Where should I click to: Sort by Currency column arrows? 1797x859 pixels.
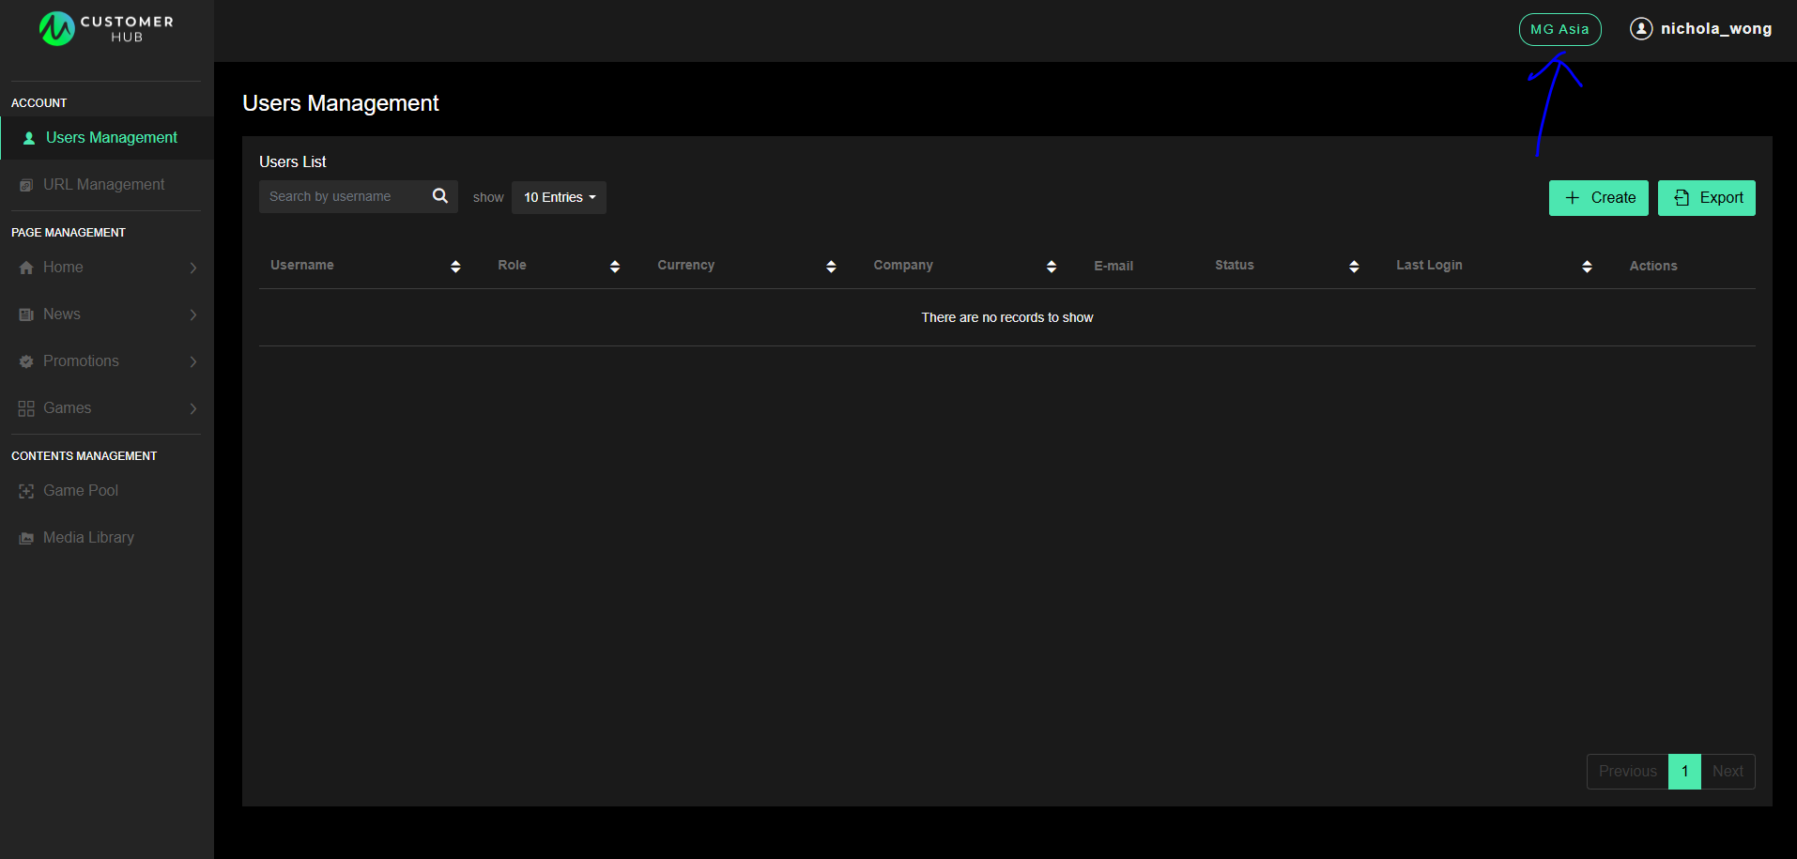pos(831,267)
